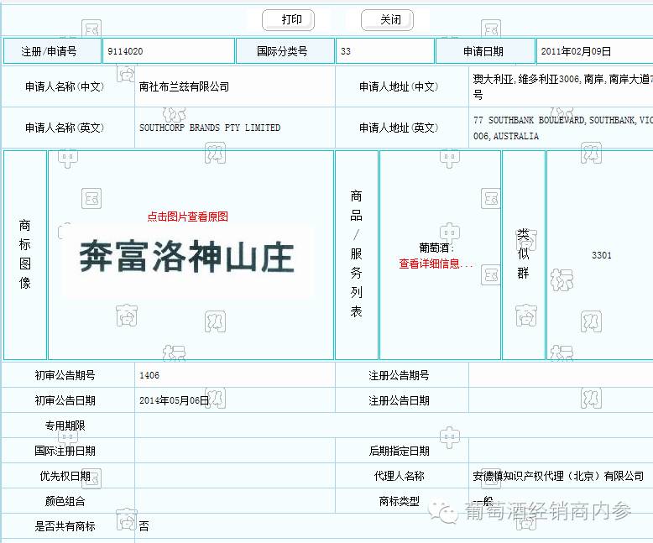Click the 打印 print button
This screenshot has width=653, height=543.
pyautogui.click(x=288, y=19)
